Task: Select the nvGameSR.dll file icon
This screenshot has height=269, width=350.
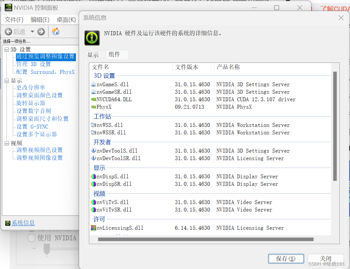Action: (93, 92)
